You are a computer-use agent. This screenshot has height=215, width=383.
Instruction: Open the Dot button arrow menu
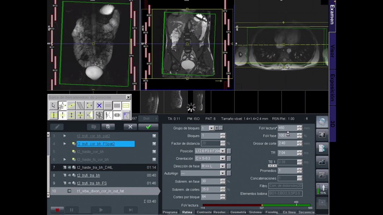click(156, 119)
